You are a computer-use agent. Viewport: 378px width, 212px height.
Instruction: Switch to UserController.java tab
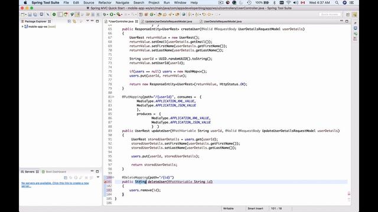pyautogui.click(x=120, y=21)
